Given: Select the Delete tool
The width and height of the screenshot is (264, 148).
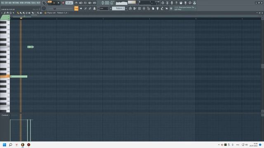Looking at the screenshot, I should [26, 13].
